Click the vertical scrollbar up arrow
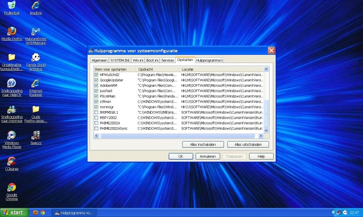This screenshot has width=363, height=217. (x=266, y=69)
